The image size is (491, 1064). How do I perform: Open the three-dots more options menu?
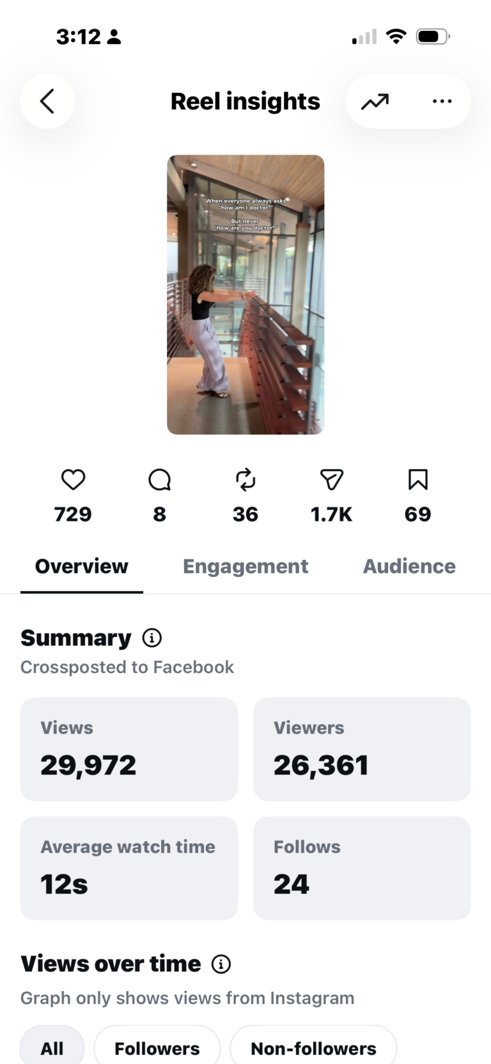click(442, 101)
